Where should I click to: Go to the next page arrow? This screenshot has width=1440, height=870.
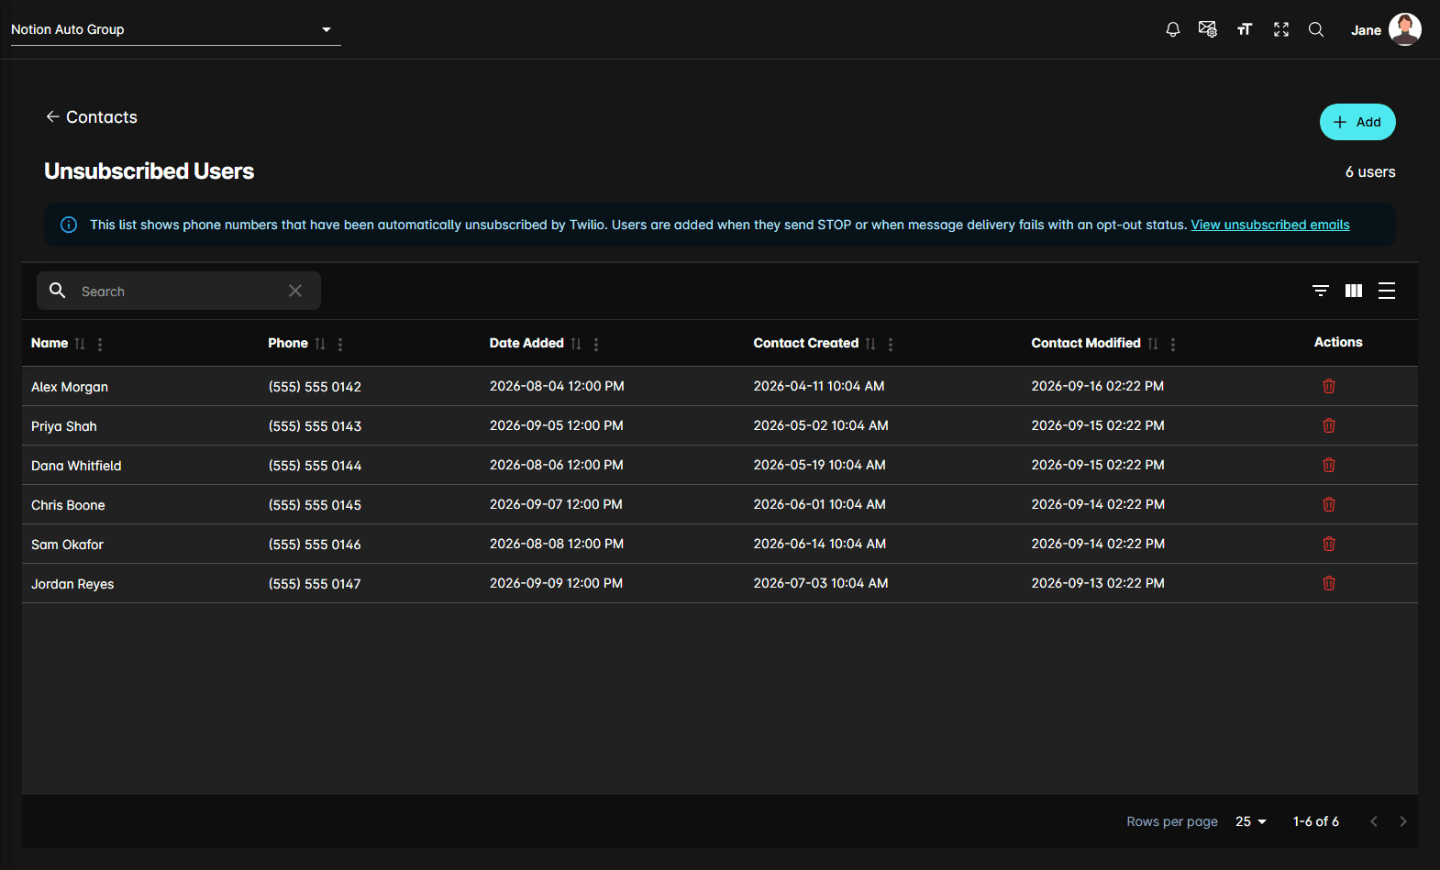click(1402, 821)
